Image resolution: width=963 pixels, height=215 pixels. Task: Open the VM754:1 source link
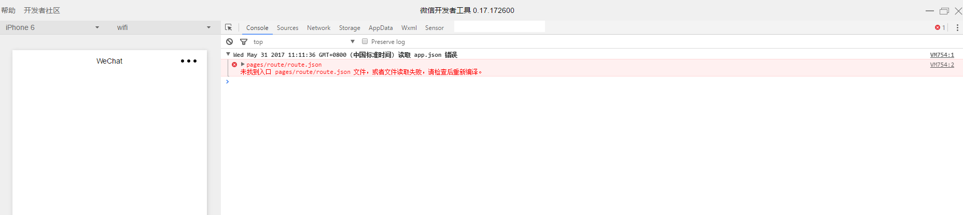[x=942, y=55]
